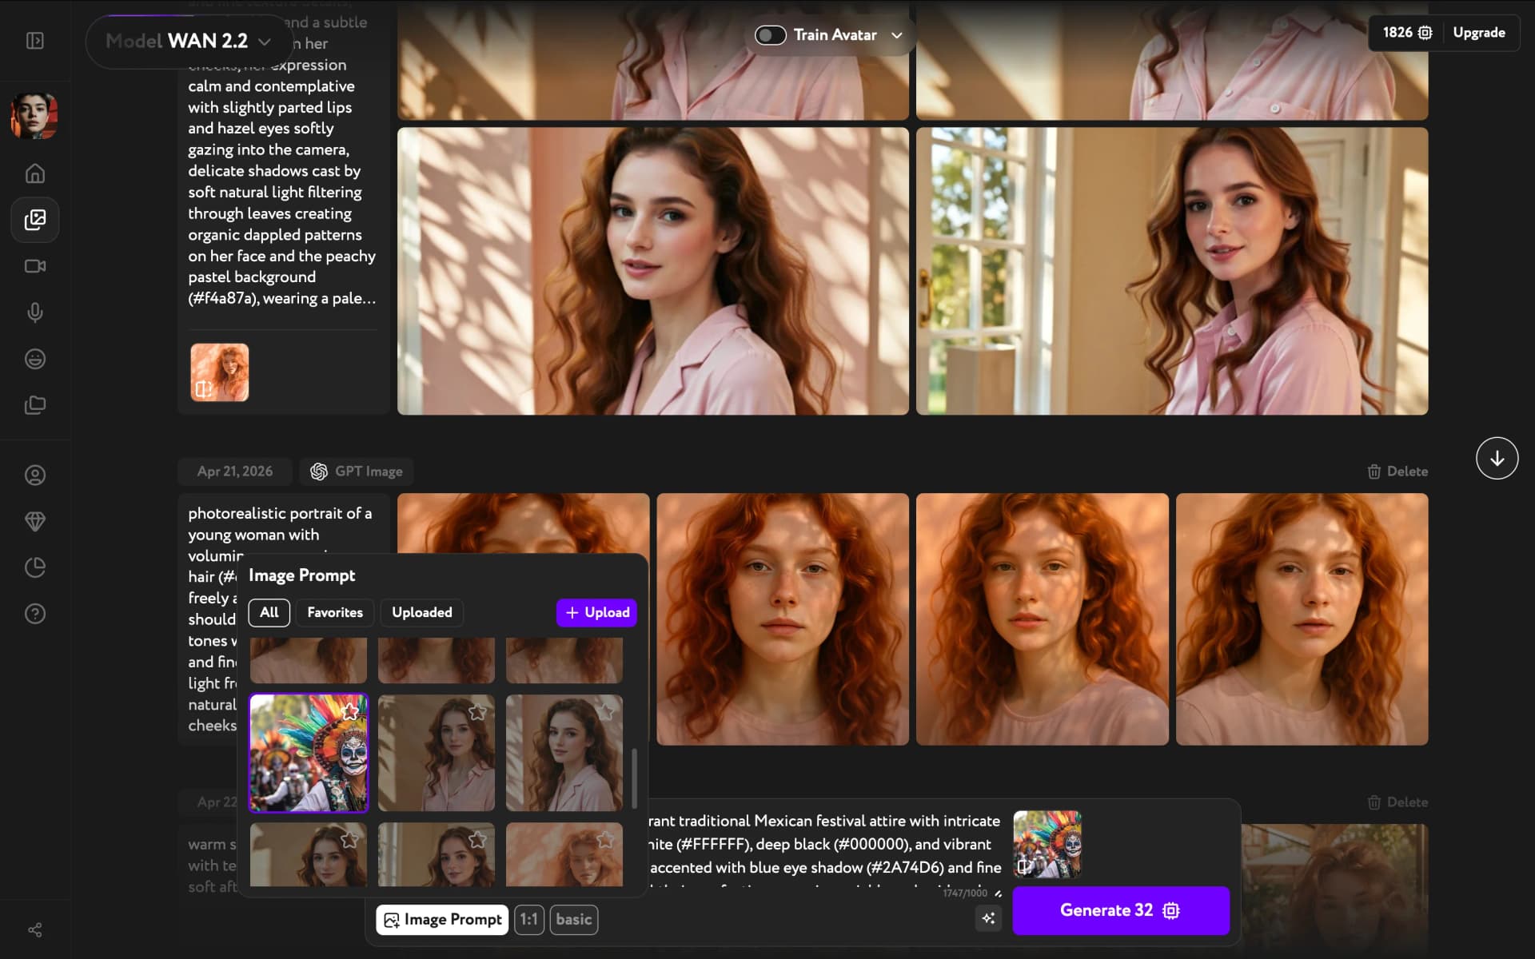Click the Image Prompt panel scrollbar

pos(635,778)
